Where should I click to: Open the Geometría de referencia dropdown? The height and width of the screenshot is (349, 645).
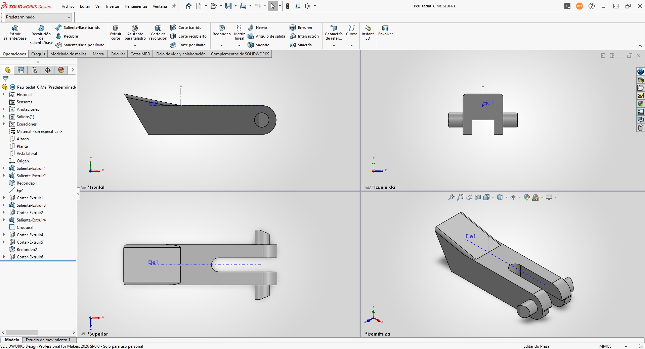pos(334,46)
